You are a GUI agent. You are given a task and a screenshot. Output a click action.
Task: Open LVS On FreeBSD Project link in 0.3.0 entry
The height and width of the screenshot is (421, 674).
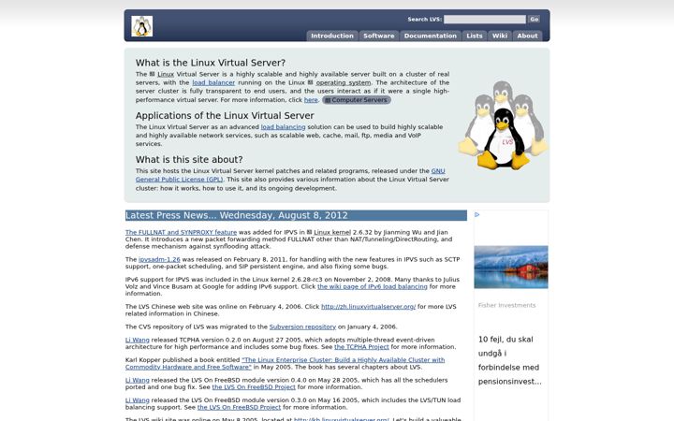pos(239,407)
